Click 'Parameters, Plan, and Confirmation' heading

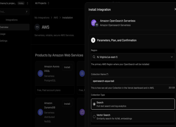click(x=117, y=40)
